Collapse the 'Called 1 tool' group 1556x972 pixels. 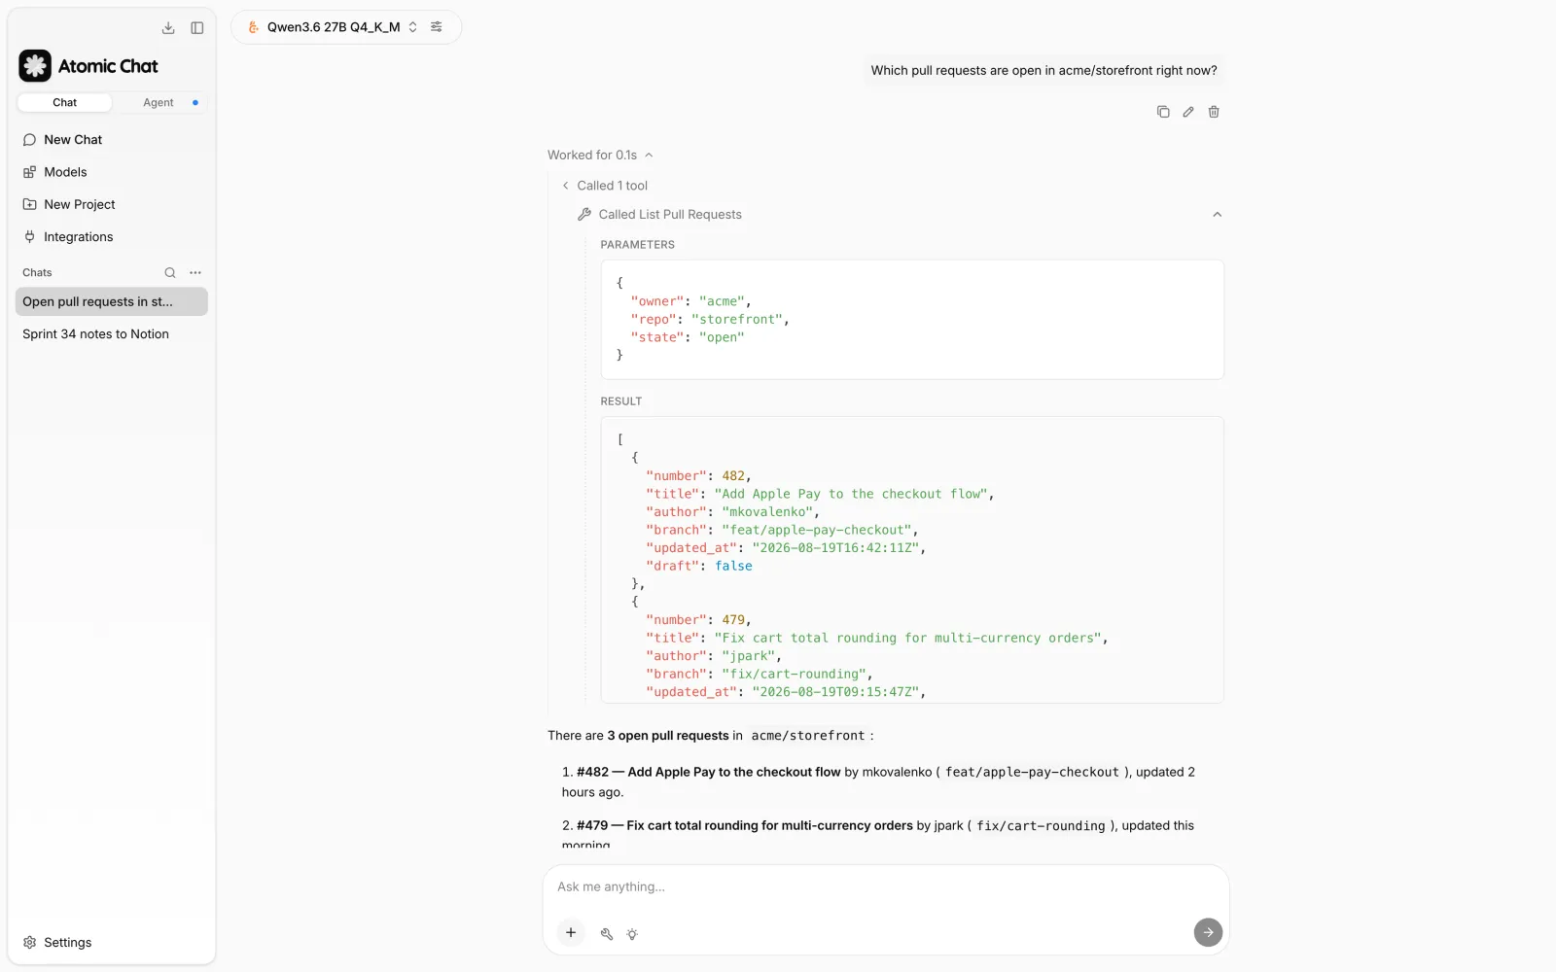[604, 186]
